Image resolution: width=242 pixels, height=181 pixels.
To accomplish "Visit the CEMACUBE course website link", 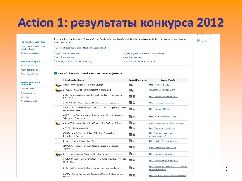I will (163, 147).
